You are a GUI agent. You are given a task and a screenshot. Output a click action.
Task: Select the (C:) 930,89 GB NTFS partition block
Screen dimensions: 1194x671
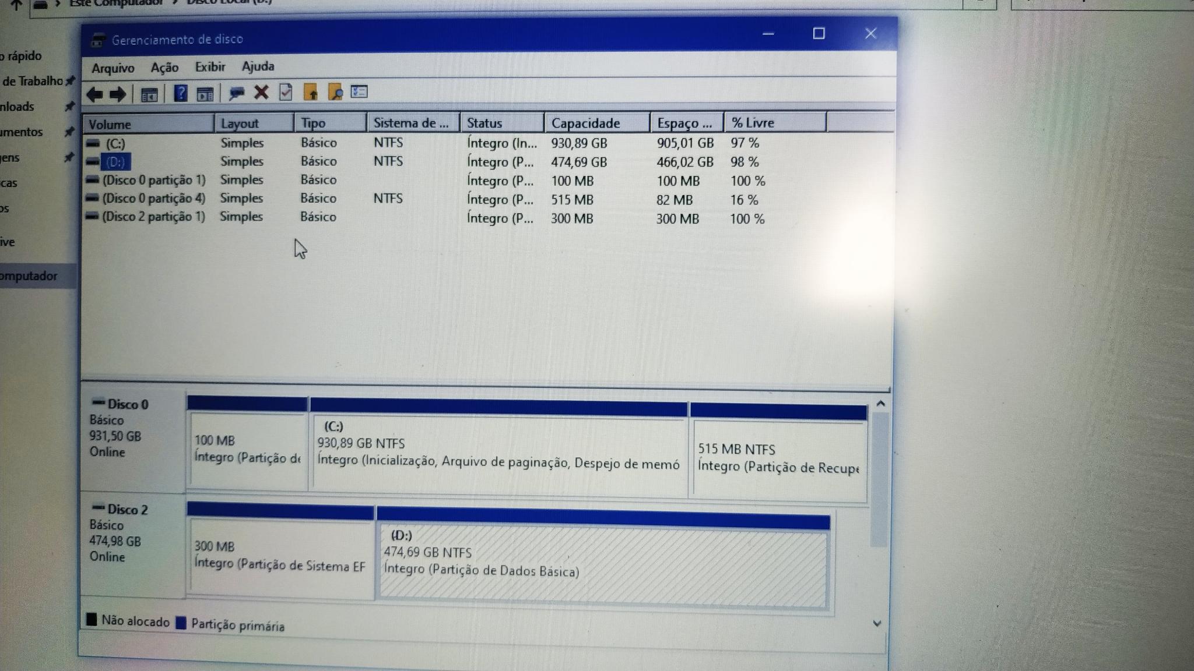click(499, 448)
